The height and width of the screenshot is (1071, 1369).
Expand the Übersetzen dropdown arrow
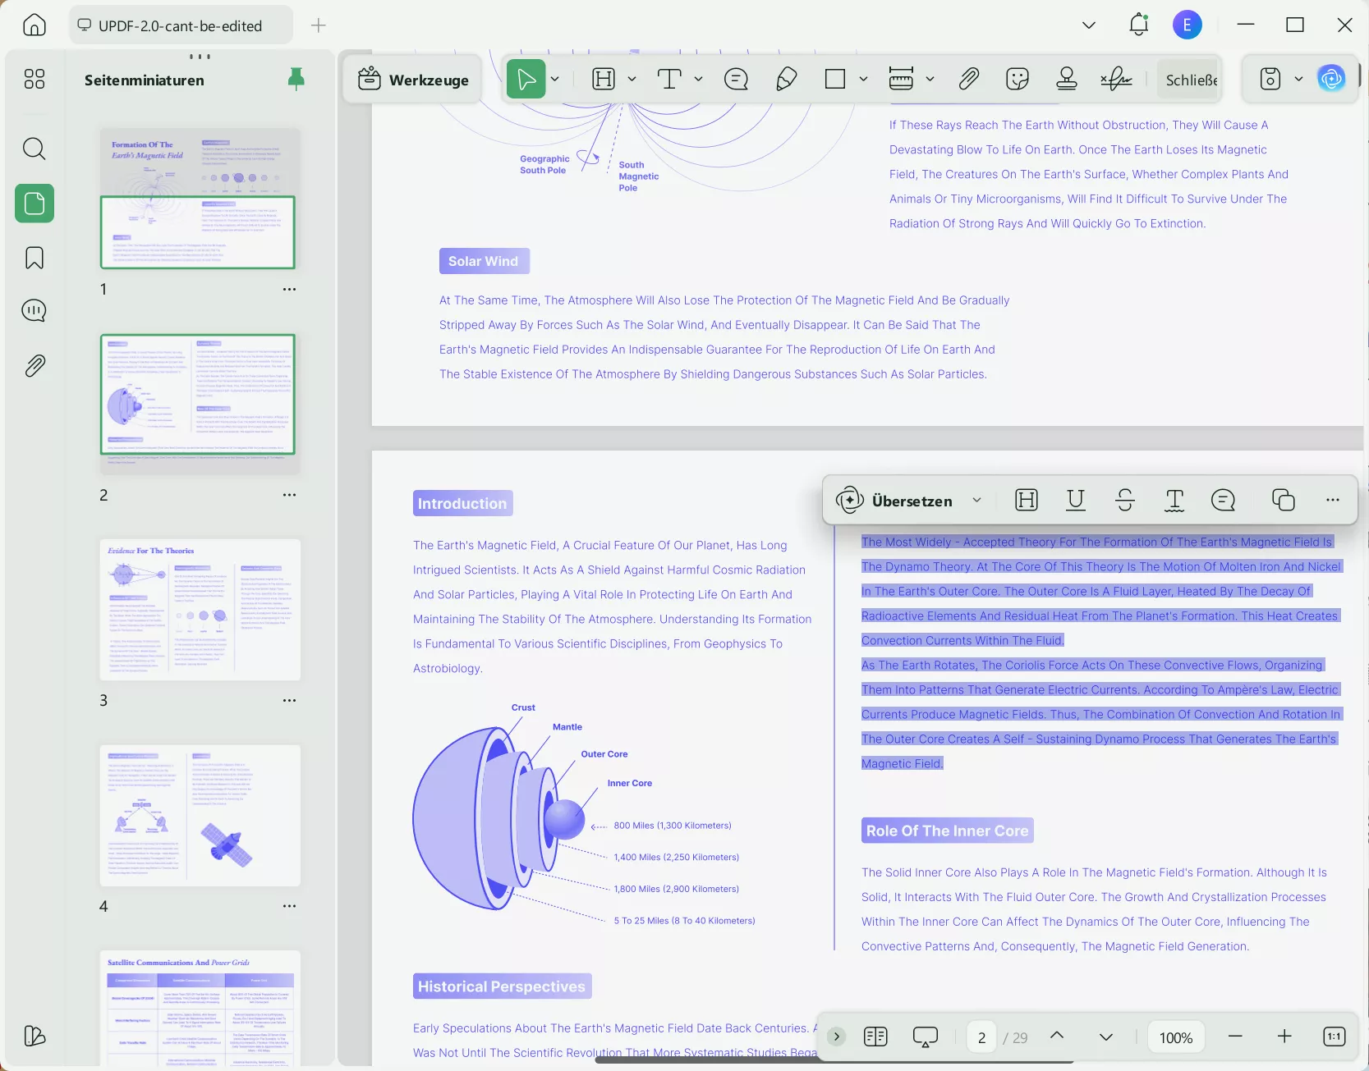click(976, 500)
